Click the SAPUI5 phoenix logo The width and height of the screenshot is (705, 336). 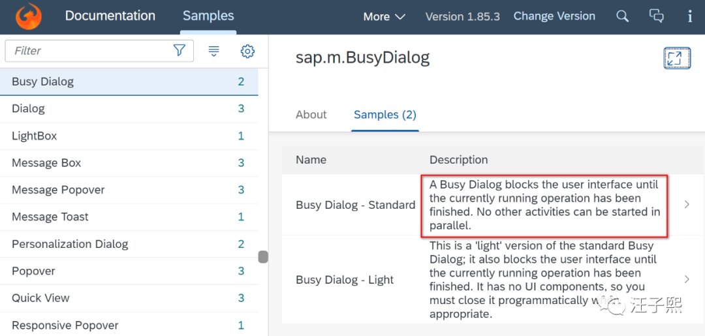[28, 16]
